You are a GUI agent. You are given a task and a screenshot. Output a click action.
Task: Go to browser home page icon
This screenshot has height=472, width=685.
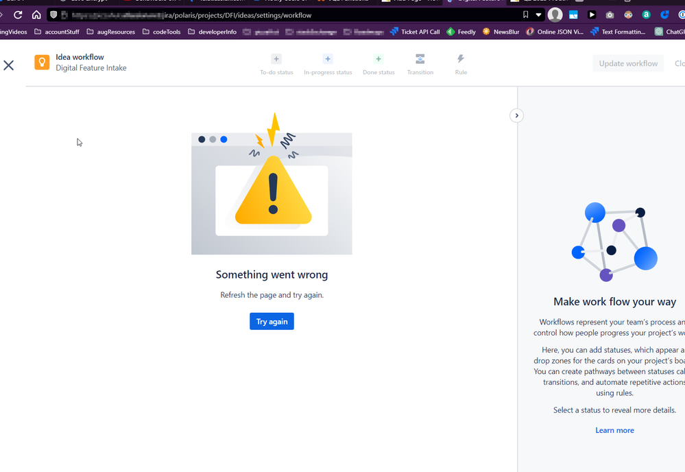[x=36, y=15]
